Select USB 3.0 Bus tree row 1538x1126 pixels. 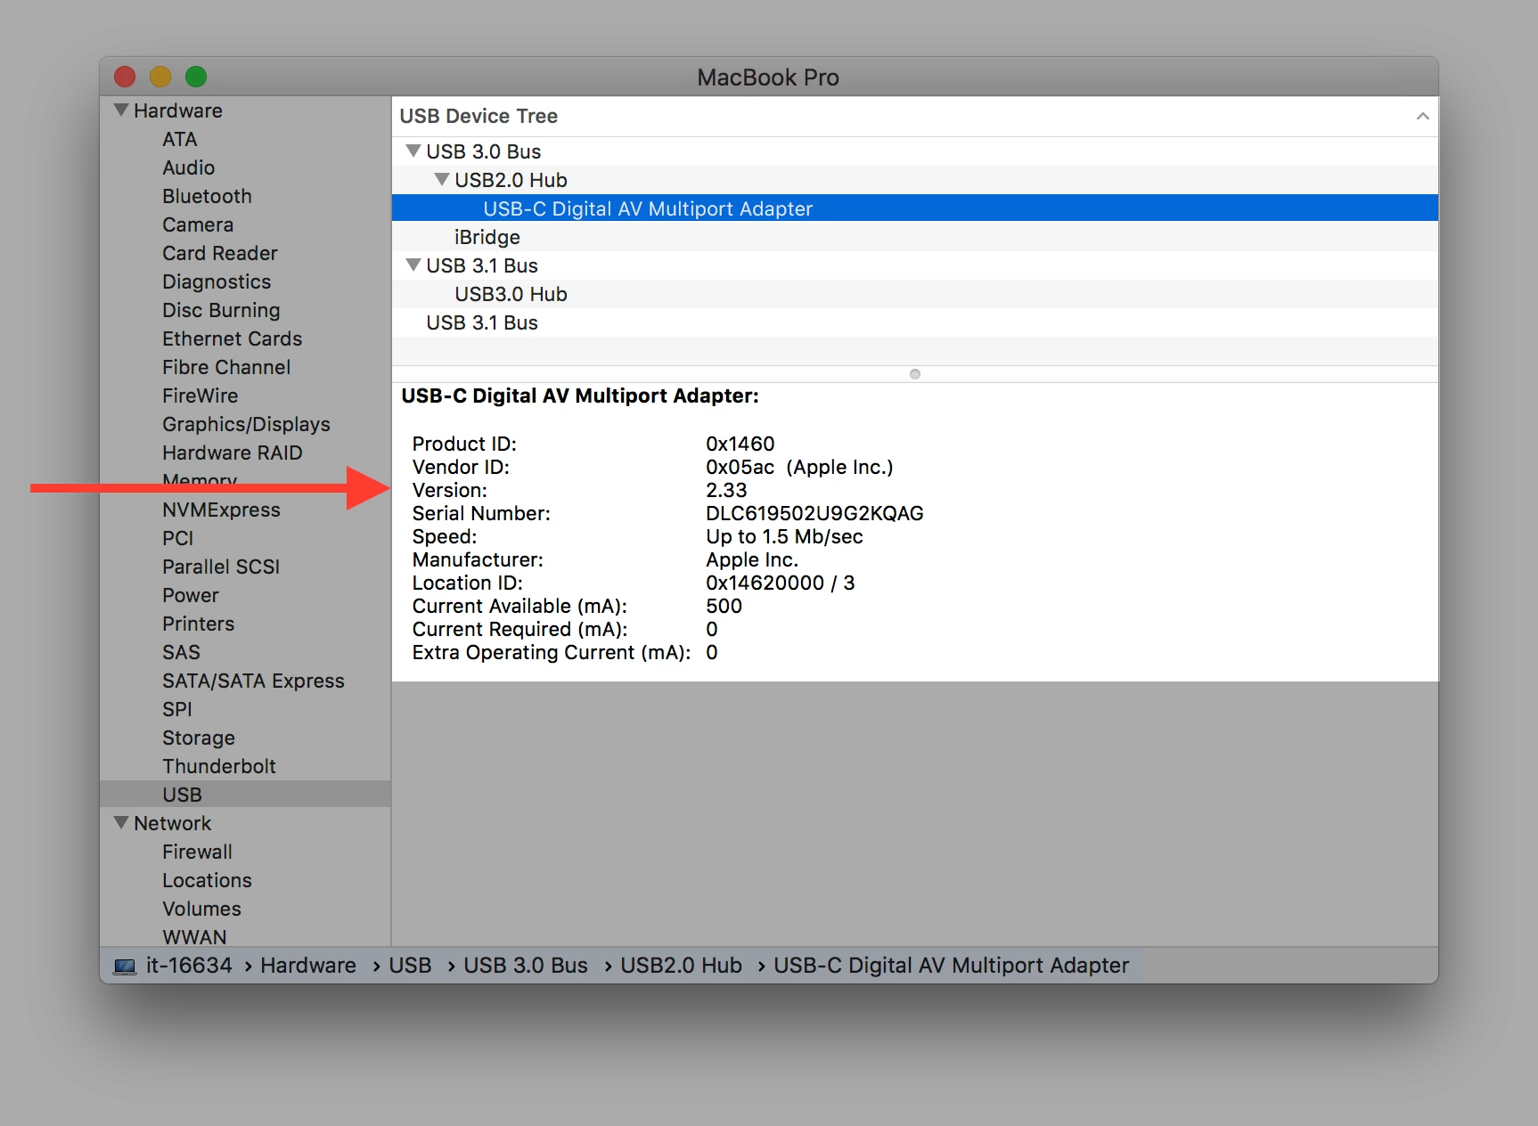(x=915, y=151)
